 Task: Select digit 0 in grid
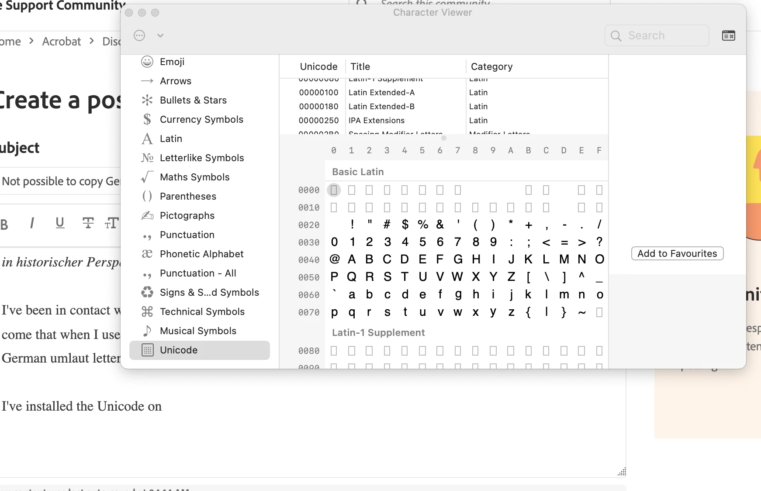click(334, 242)
